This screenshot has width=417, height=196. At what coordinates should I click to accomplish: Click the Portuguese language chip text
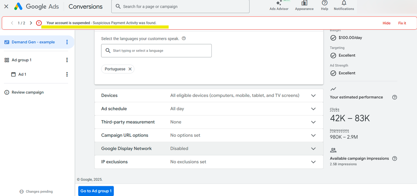tap(115, 69)
